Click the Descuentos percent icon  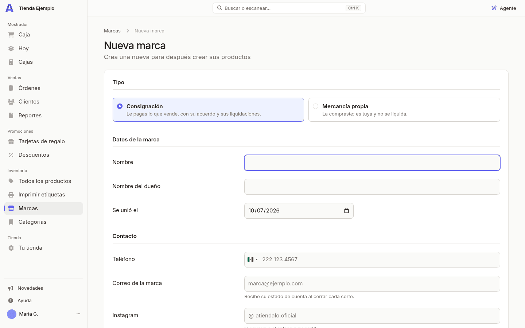click(x=11, y=155)
